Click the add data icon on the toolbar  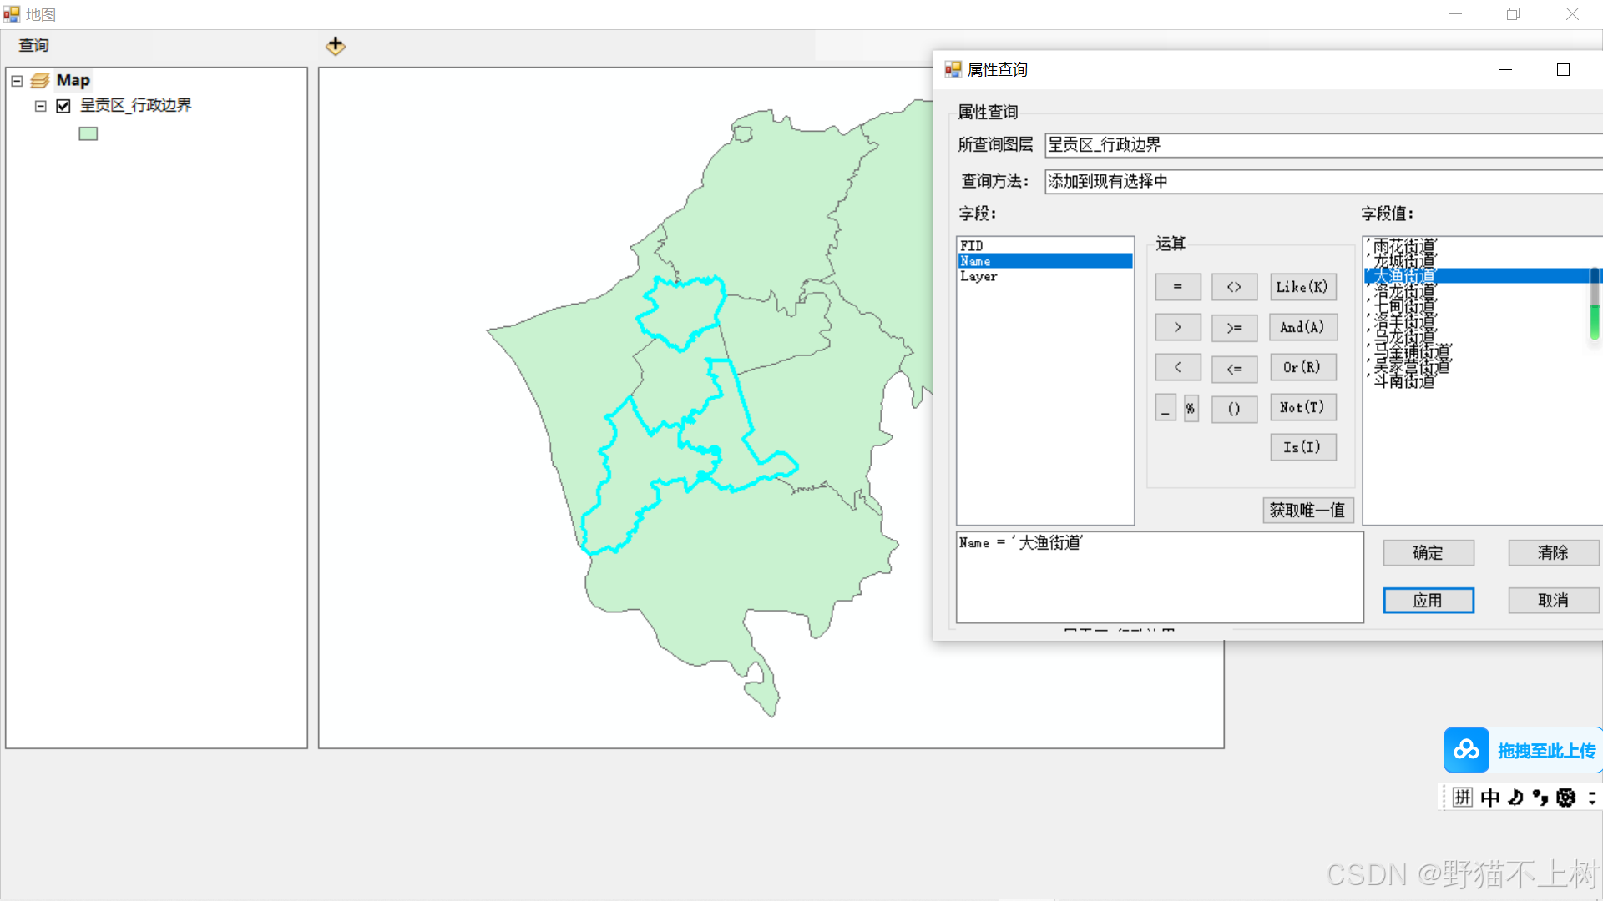coord(335,46)
